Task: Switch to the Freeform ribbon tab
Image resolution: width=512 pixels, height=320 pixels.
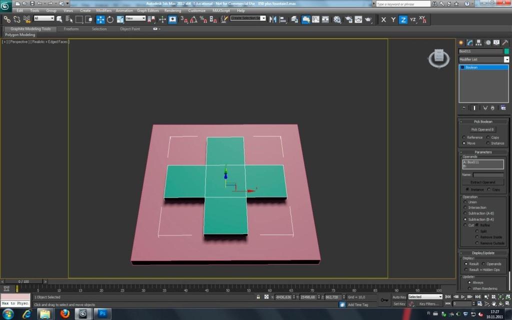Action: 71,29
